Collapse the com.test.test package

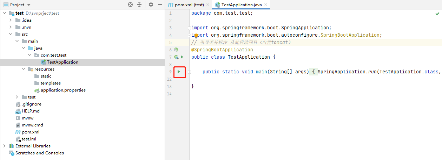30,55
